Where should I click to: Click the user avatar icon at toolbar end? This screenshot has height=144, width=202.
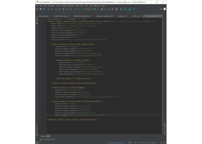coord(165,9)
